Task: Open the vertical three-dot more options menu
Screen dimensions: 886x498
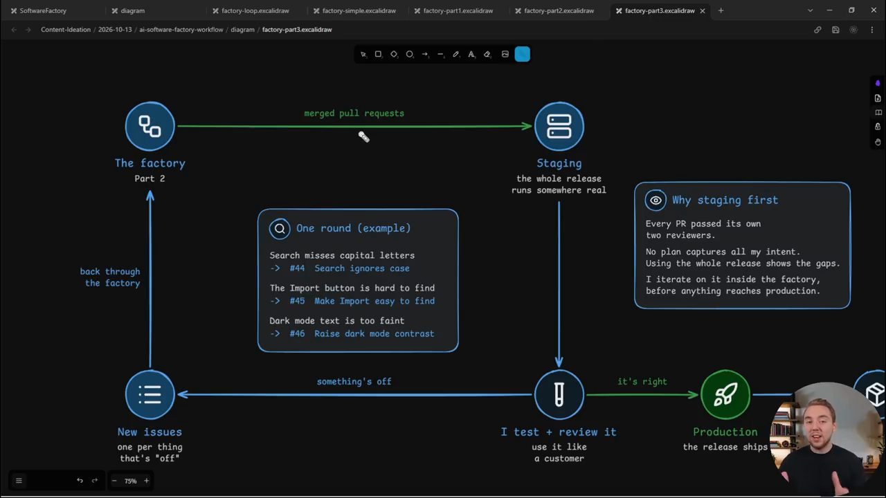Action: click(x=871, y=30)
